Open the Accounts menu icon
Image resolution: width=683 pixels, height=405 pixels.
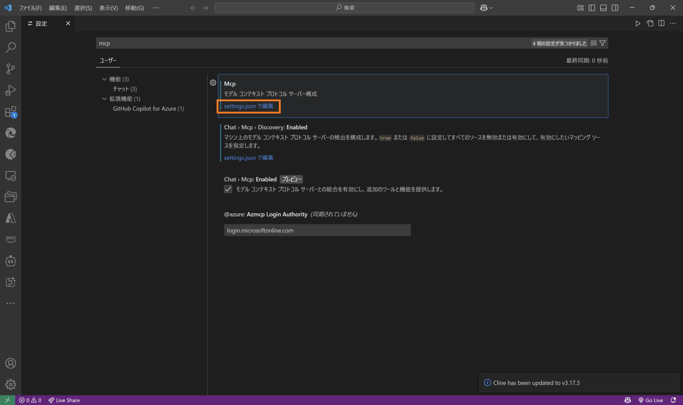click(x=10, y=363)
